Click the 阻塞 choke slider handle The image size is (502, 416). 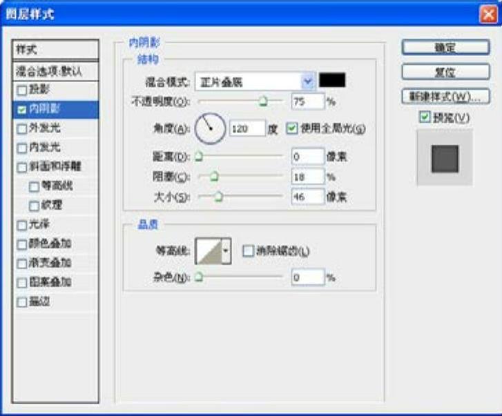[214, 177]
